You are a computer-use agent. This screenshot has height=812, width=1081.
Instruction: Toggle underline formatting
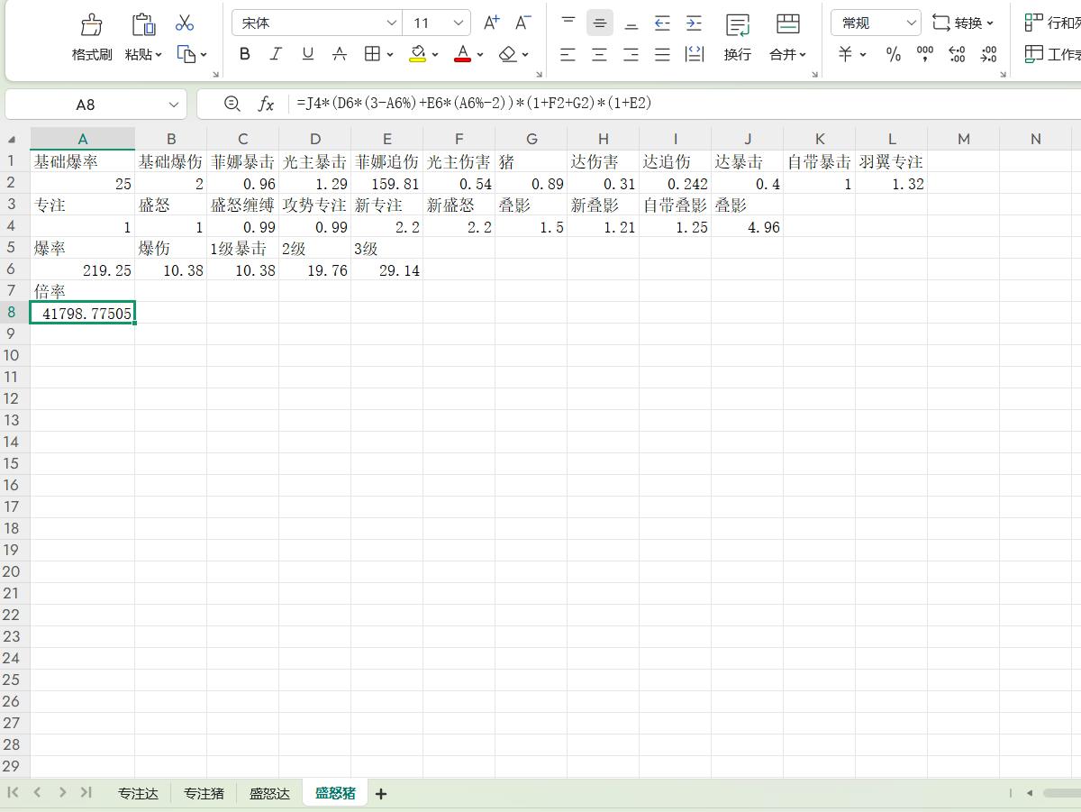point(308,54)
